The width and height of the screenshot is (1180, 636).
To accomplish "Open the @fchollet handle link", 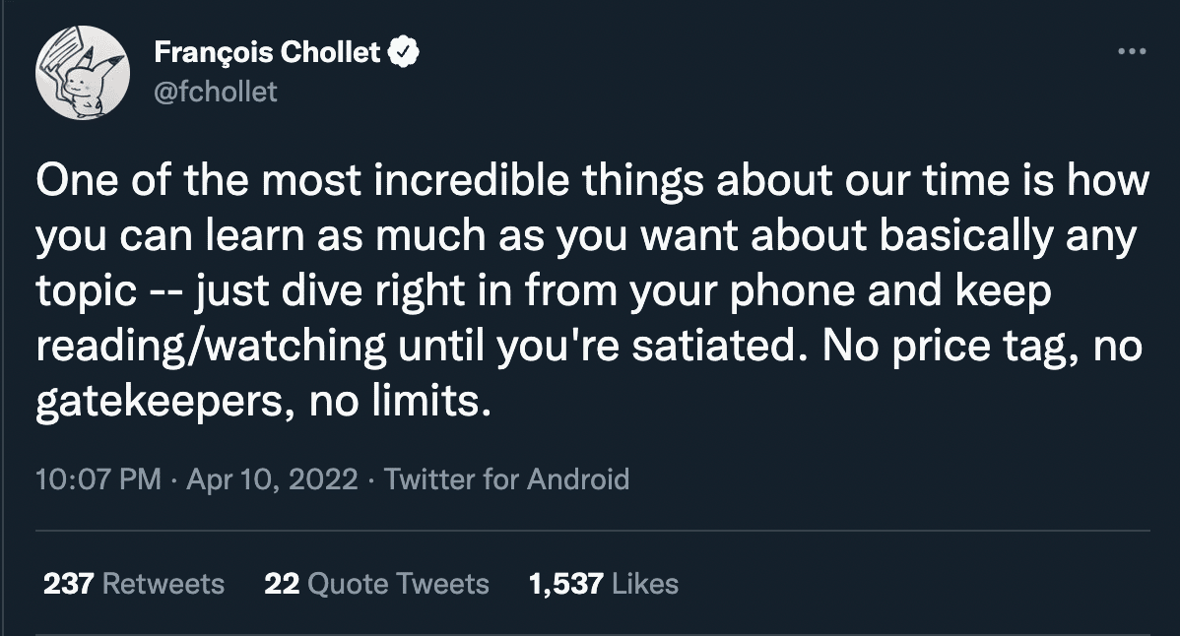I will pos(216,92).
